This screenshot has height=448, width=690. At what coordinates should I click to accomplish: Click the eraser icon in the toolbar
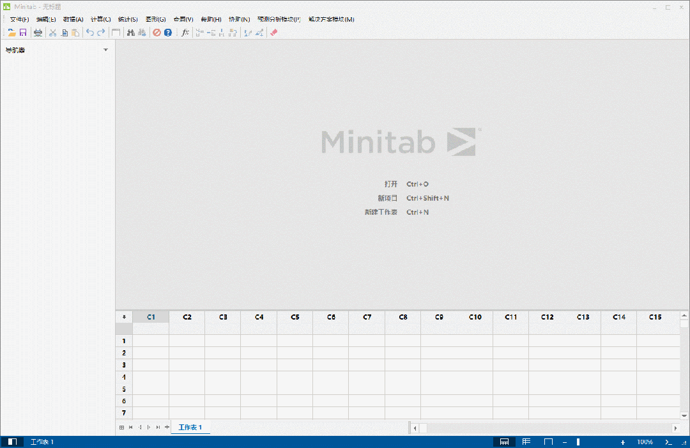[x=273, y=33]
